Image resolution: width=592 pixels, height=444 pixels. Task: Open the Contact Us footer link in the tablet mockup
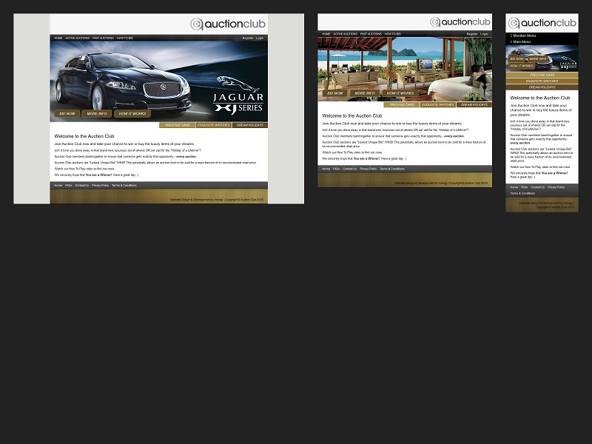pyautogui.click(x=349, y=169)
